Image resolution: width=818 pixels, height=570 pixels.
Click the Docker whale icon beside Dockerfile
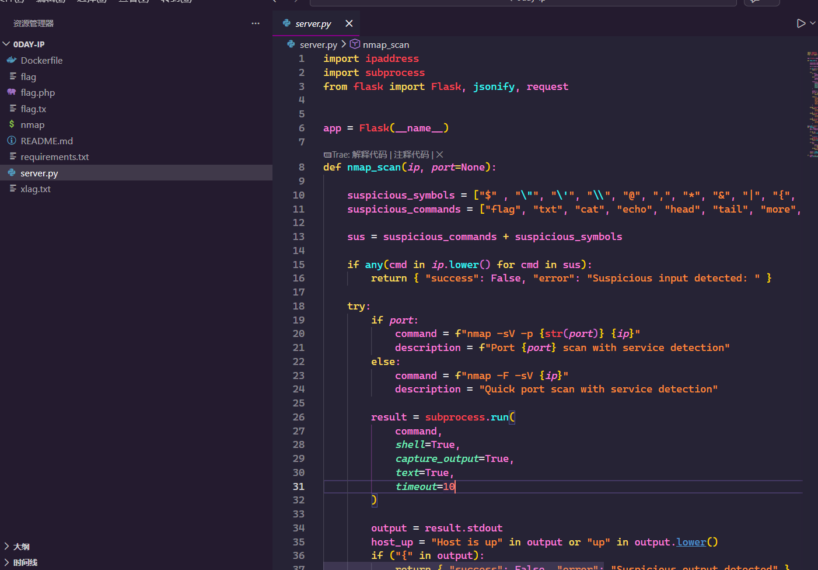12,60
